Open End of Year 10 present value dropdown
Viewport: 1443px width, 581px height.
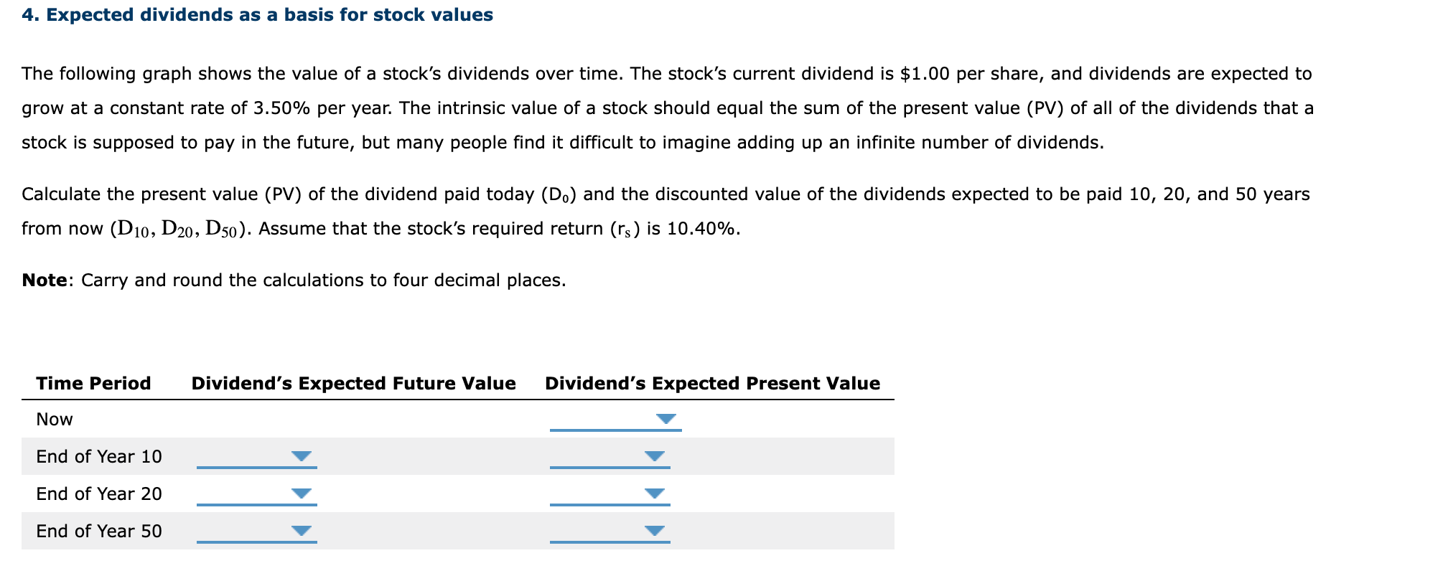click(x=654, y=455)
